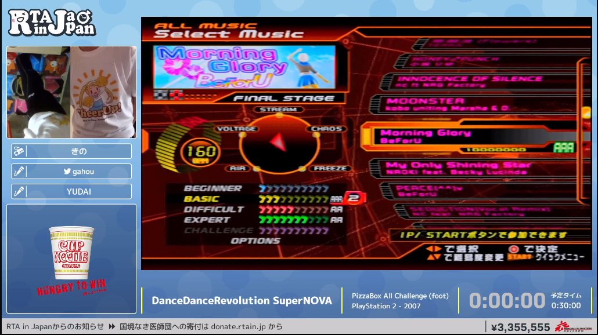Screen dimensions: 598x335
Task: Click the AIR radar label
Action: 238,168
